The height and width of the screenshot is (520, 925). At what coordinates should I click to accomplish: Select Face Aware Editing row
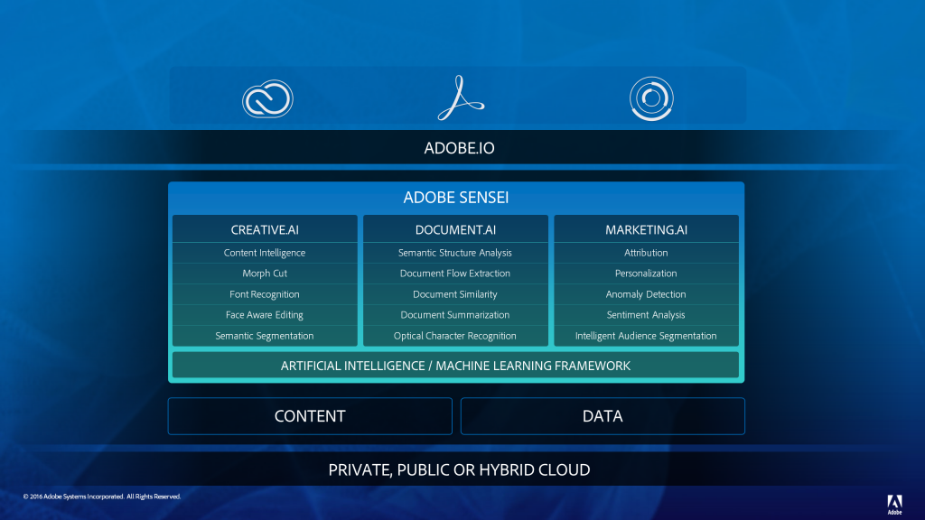265,315
